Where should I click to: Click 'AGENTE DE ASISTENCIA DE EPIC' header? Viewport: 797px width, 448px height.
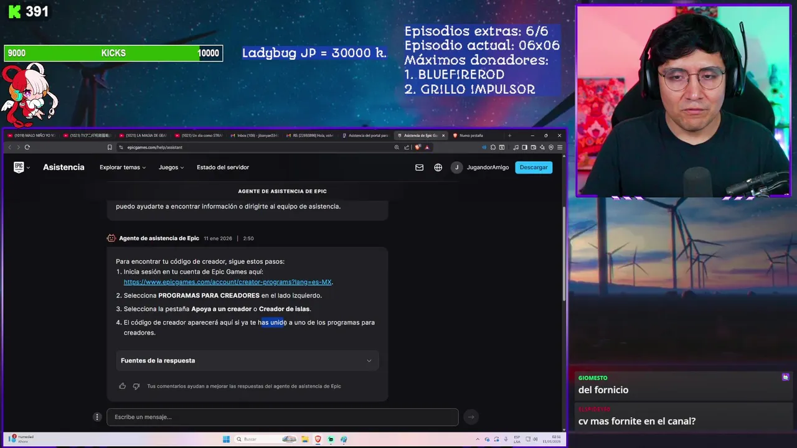282,192
